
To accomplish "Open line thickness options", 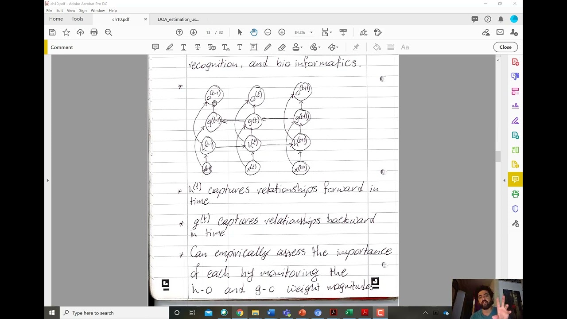I will click(x=391, y=47).
